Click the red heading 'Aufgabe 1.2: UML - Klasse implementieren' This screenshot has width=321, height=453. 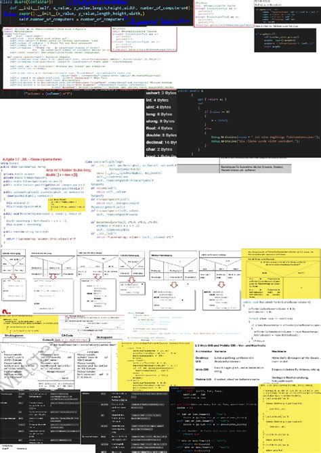(x=32, y=159)
